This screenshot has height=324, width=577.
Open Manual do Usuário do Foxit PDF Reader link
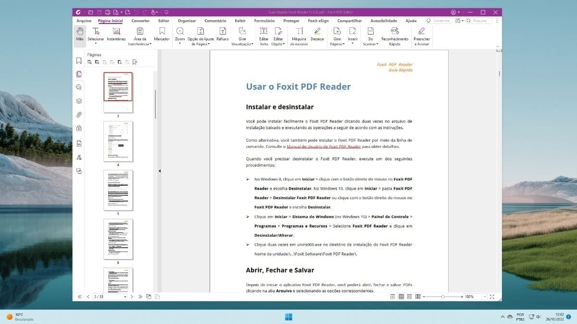coord(324,146)
